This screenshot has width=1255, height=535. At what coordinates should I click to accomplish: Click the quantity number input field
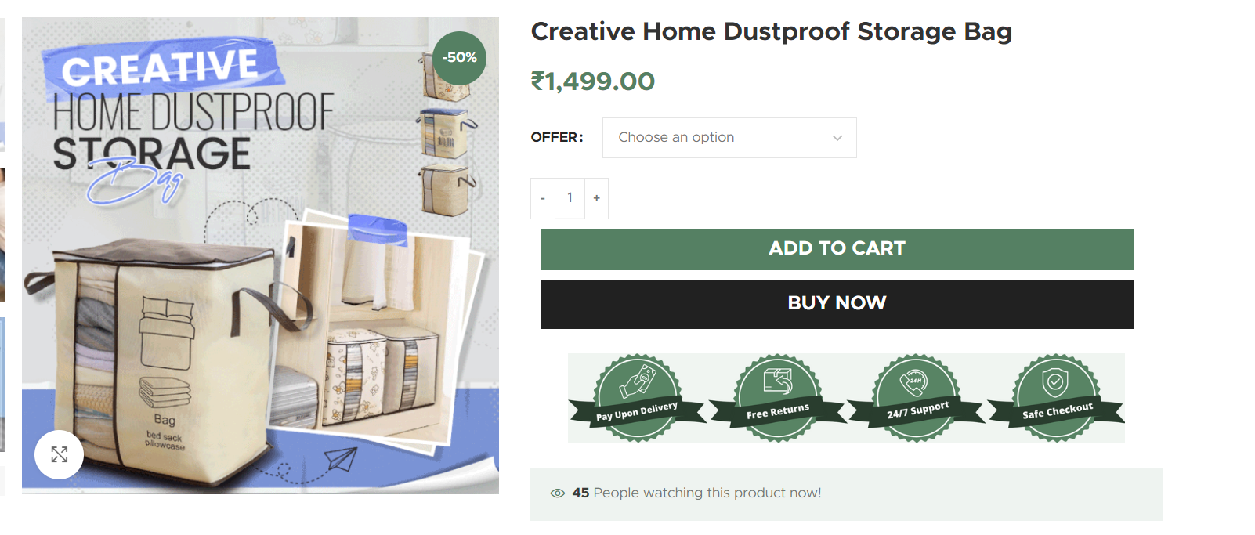[570, 198]
